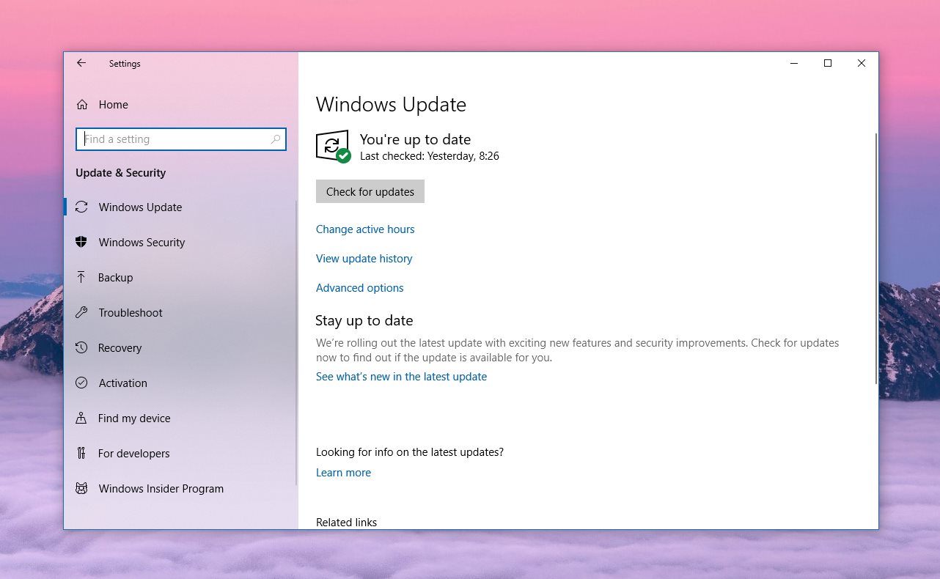Go back using the Settings back arrow
The width and height of the screenshot is (940, 579).
[x=81, y=63]
